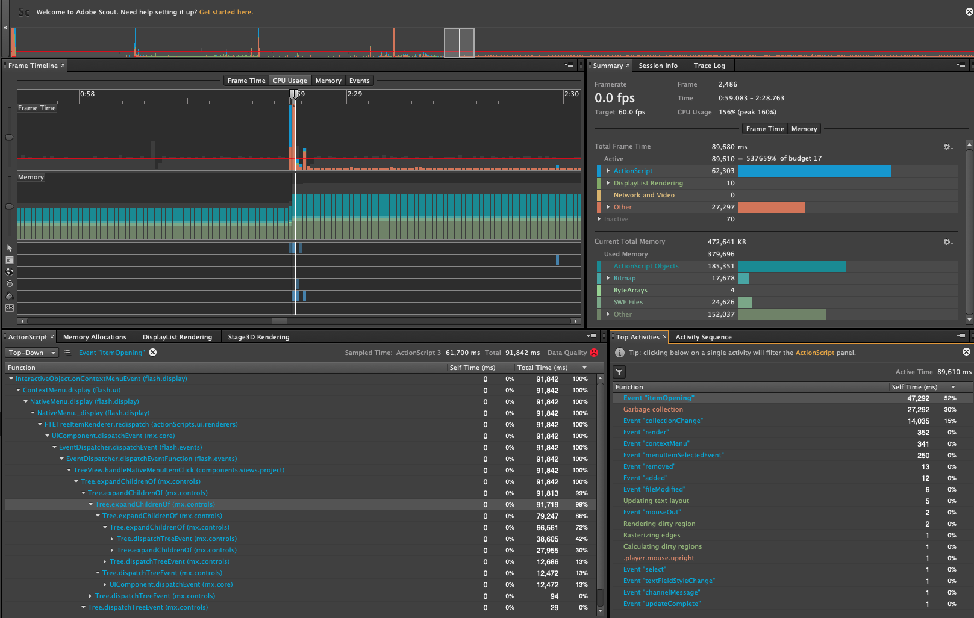974x618 pixels.
Task: Click the filter icon in Top Activities panel
Action: point(619,372)
